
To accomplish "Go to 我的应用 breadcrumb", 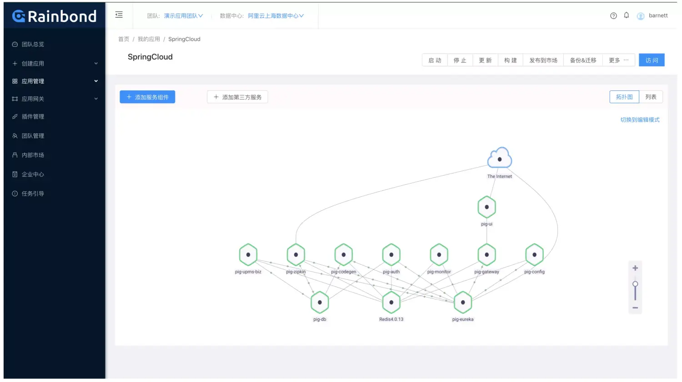I will click(149, 40).
